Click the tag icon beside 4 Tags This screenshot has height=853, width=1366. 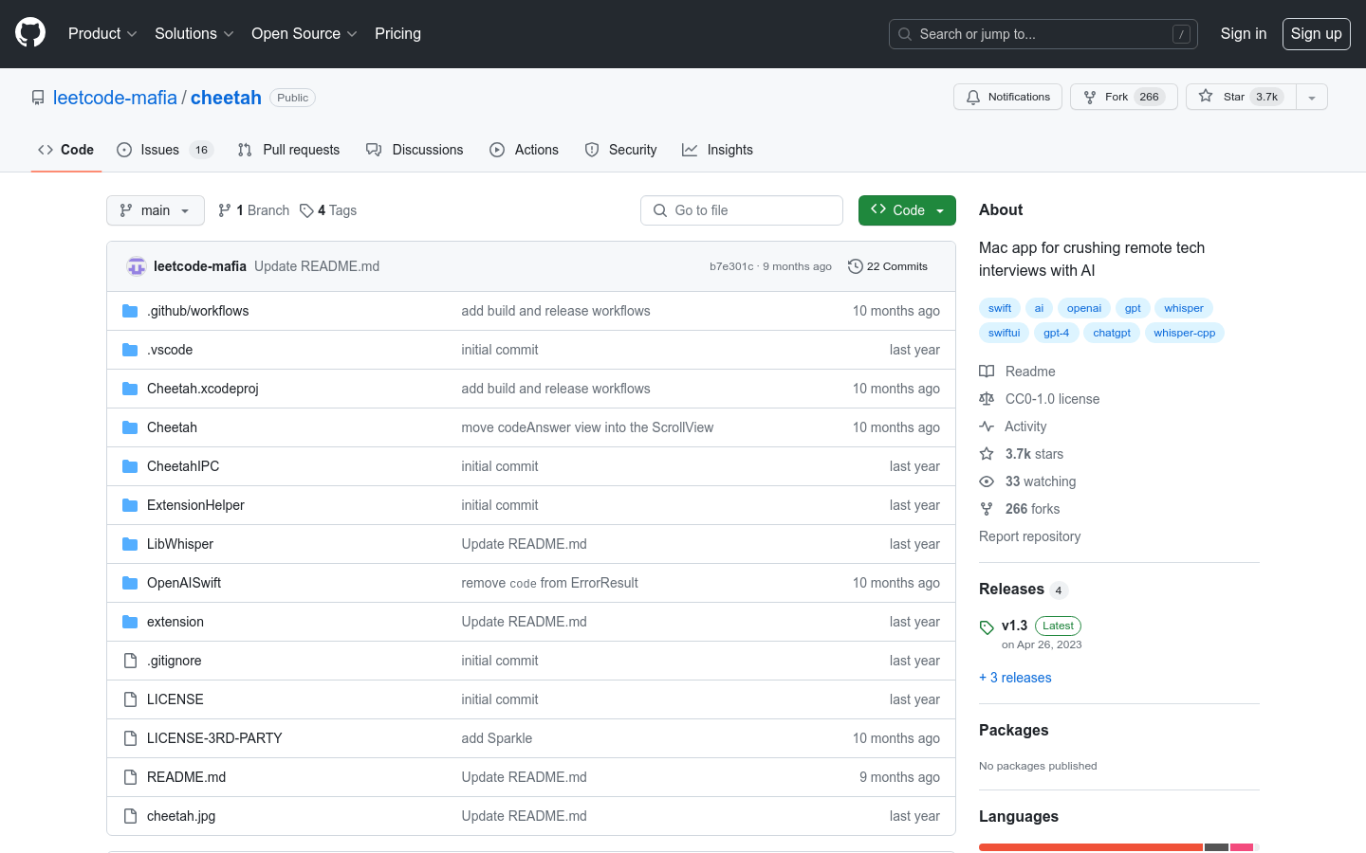[306, 210]
